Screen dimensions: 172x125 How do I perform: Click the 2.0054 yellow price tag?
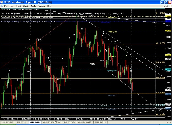pos(168,30)
